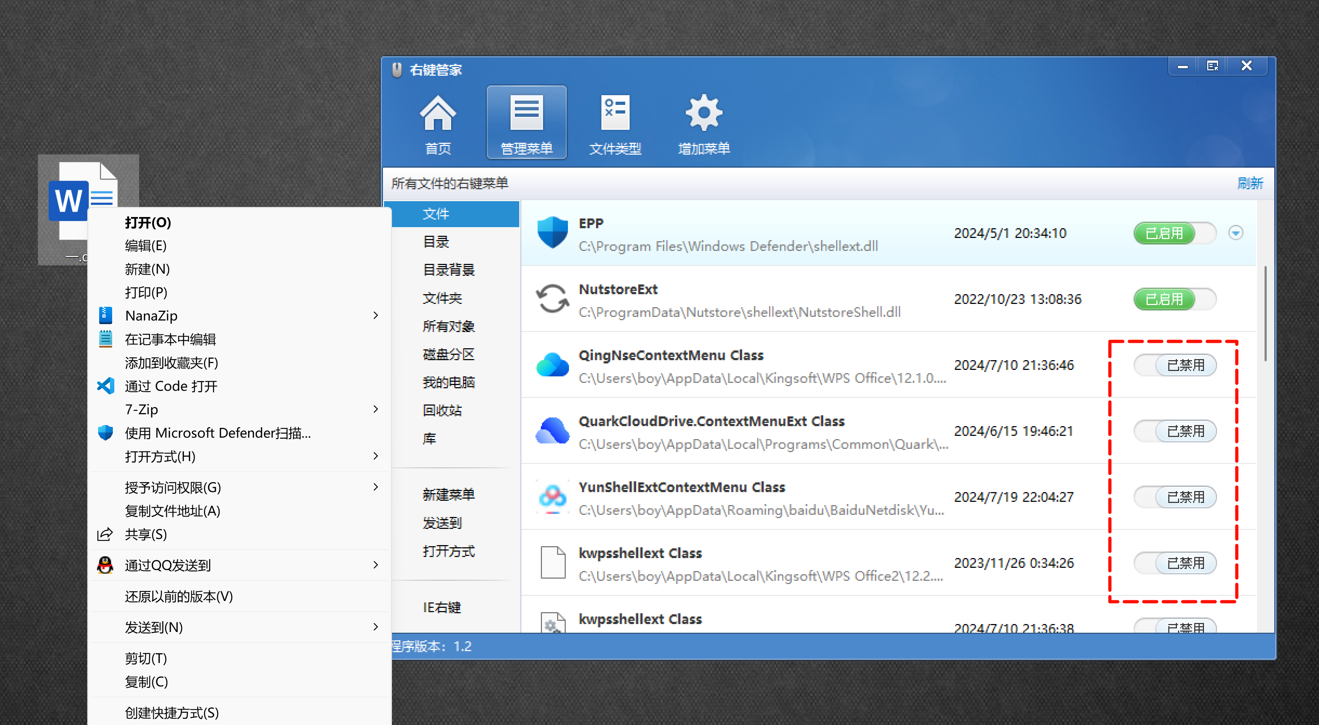The image size is (1319, 725).
Task: Click the QuarkCloudDrive icon
Action: (x=552, y=431)
